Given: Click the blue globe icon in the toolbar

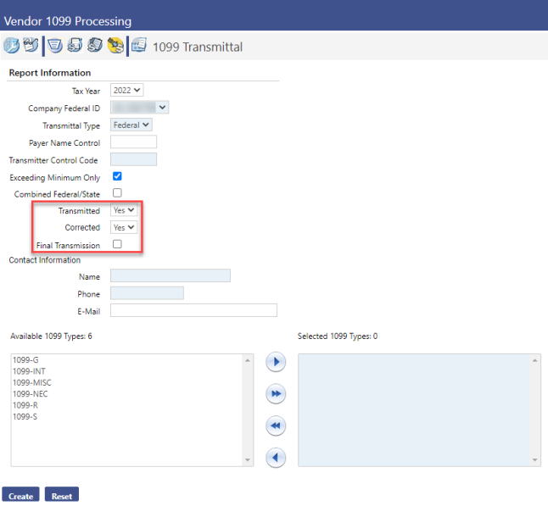Looking at the screenshot, I should (12, 46).
